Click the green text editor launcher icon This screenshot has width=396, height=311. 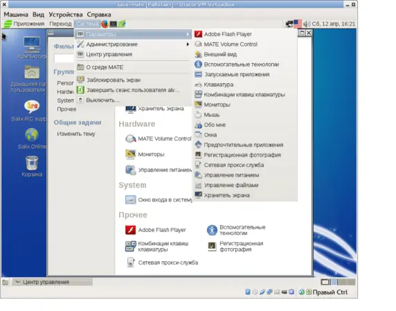coord(122,24)
